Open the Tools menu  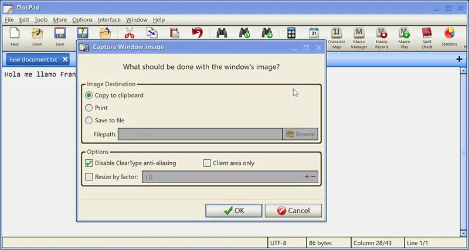(41, 20)
